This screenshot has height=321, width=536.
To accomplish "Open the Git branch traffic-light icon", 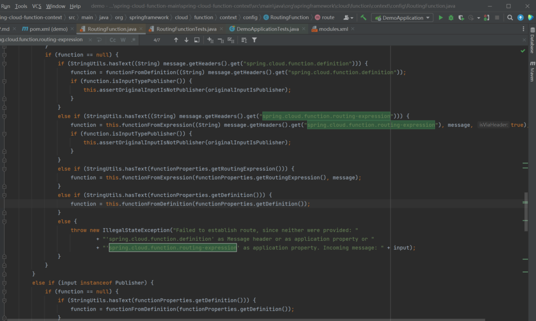I will [x=486, y=18].
